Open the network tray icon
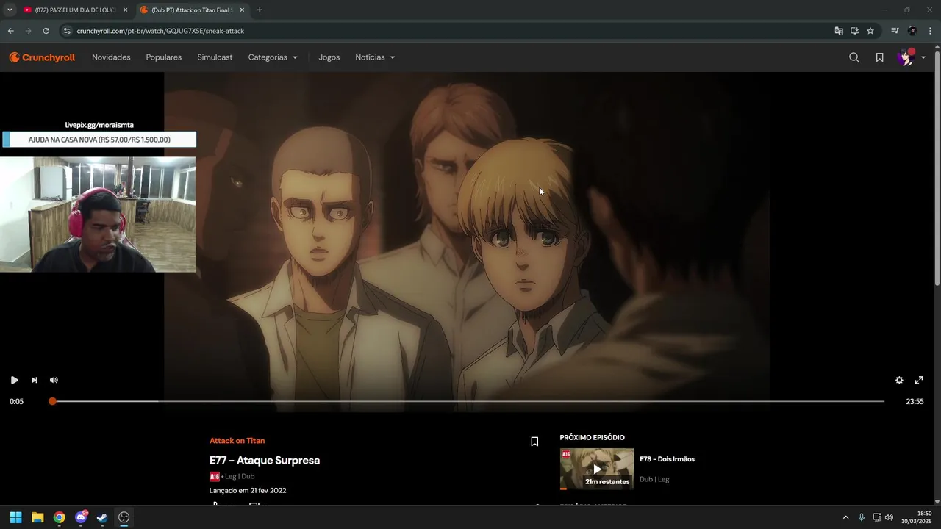The image size is (941, 529). (x=877, y=517)
